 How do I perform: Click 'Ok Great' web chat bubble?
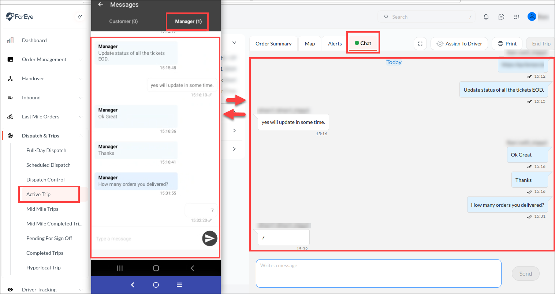pyautogui.click(x=527, y=155)
